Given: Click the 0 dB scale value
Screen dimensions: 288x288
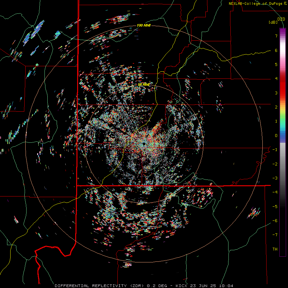Looking at the screenshot, I should click(276, 136).
